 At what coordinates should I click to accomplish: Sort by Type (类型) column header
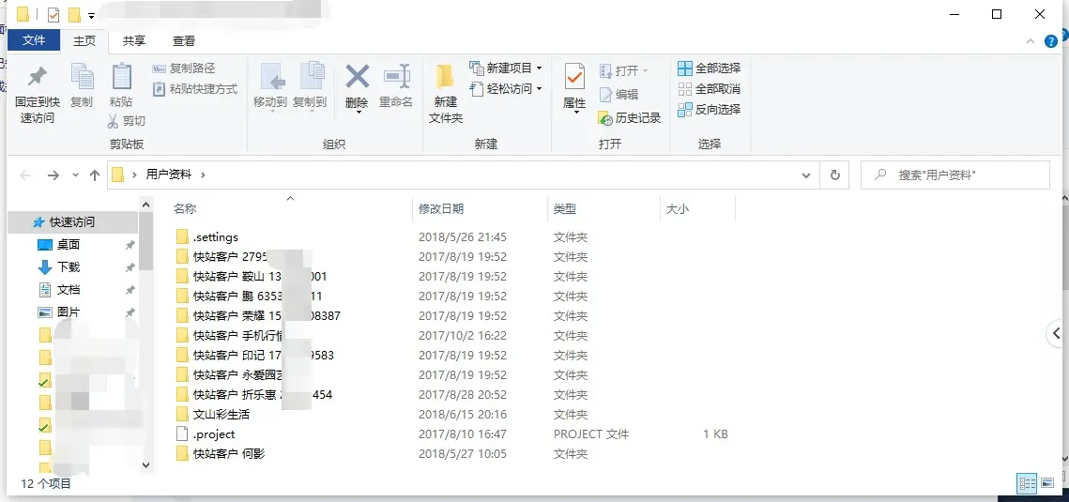pos(565,209)
